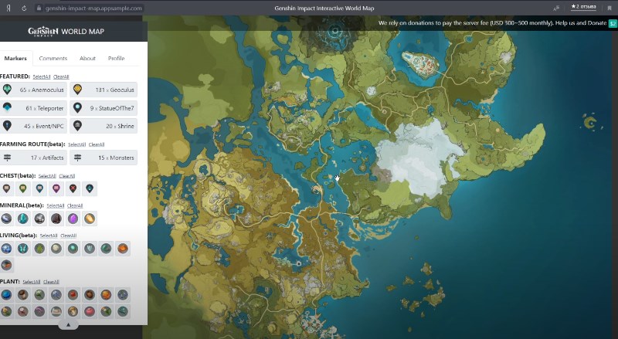Click the browser address bar
Image resolution: width=618 pixels, height=339 pixels.
point(93,7)
